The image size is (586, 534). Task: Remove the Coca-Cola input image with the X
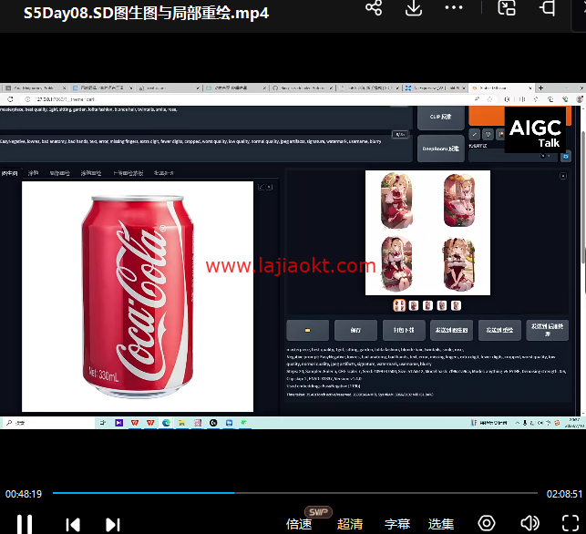coord(269,187)
